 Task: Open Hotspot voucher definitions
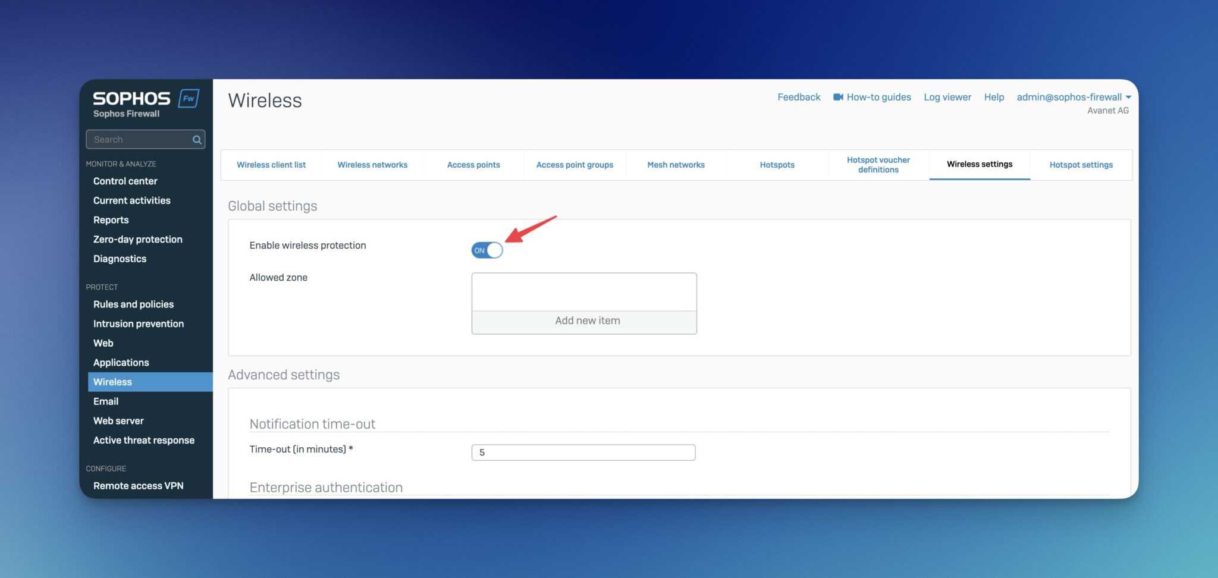tap(878, 165)
